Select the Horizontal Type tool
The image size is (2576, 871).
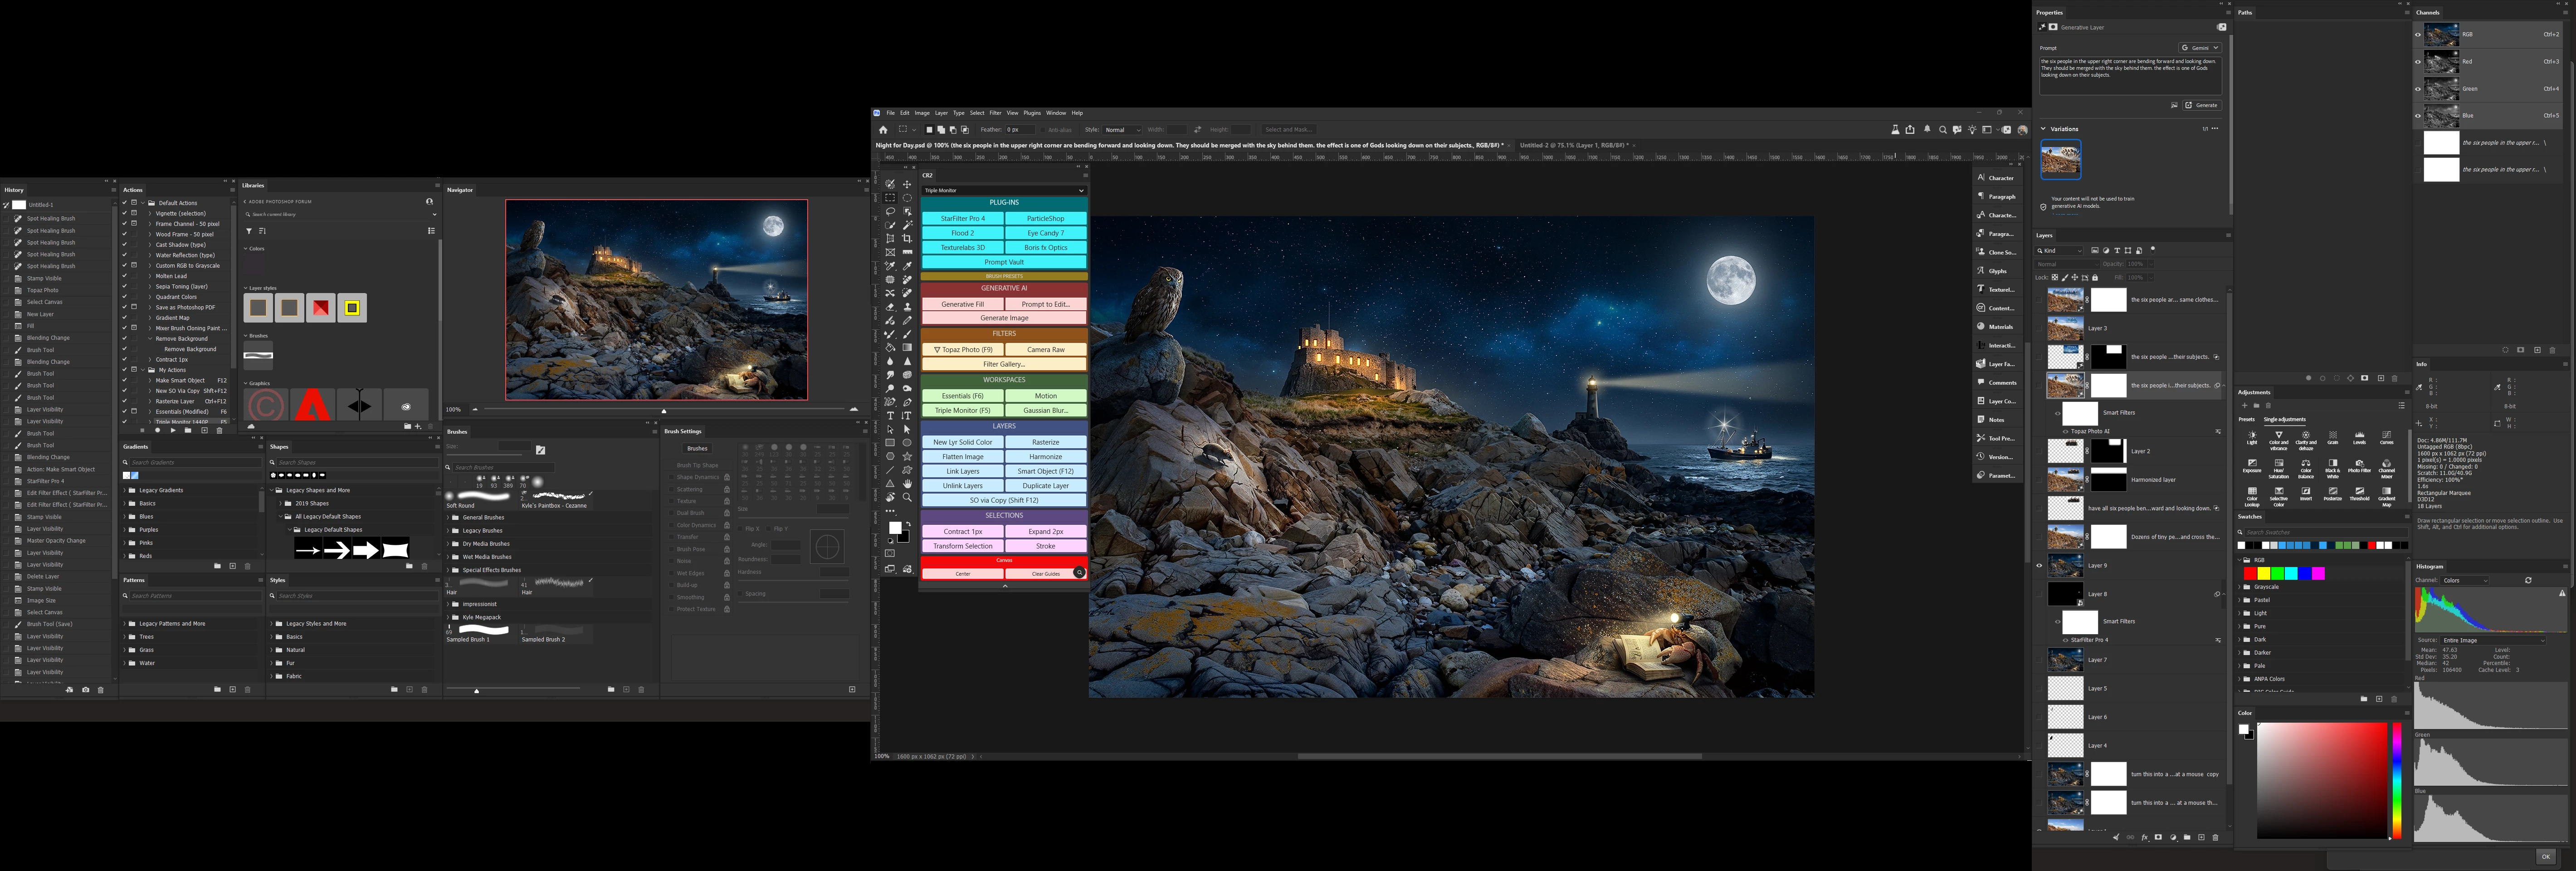click(x=890, y=416)
